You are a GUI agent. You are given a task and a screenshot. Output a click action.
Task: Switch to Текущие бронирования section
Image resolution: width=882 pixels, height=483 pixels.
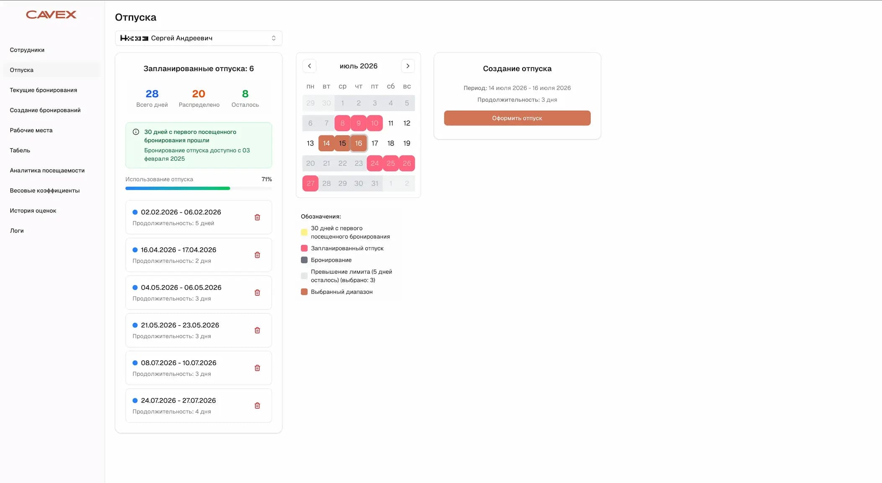tap(43, 90)
